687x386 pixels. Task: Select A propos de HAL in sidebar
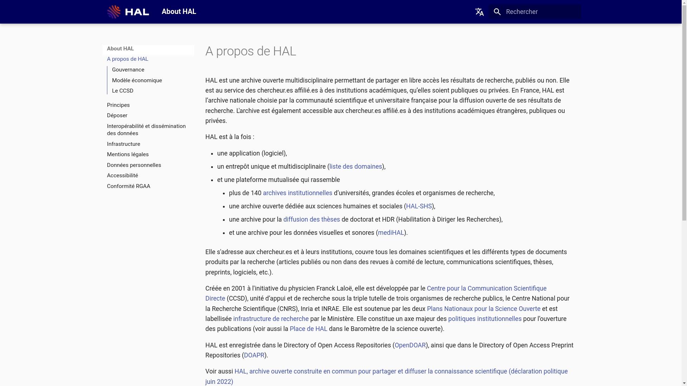[127, 59]
